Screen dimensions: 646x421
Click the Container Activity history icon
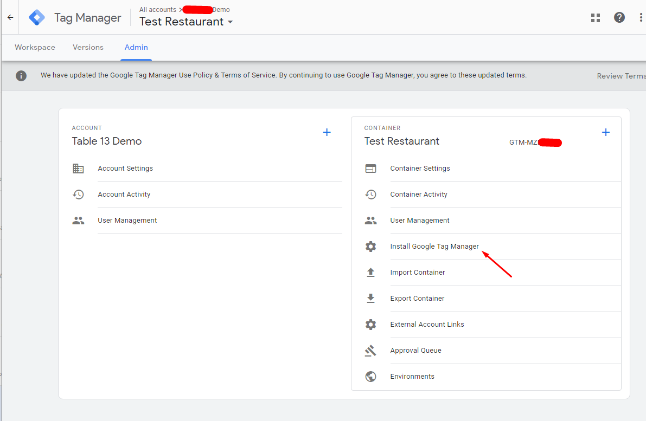click(x=371, y=194)
